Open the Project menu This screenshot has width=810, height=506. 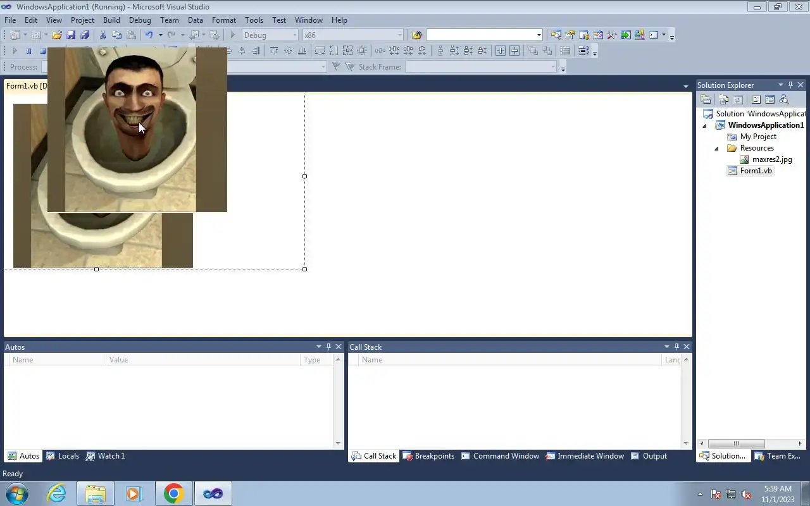(x=82, y=20)
